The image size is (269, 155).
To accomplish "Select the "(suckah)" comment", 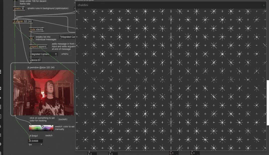I will 63,119.
